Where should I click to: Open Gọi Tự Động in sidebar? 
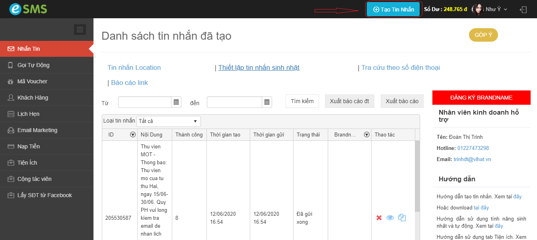33,65
